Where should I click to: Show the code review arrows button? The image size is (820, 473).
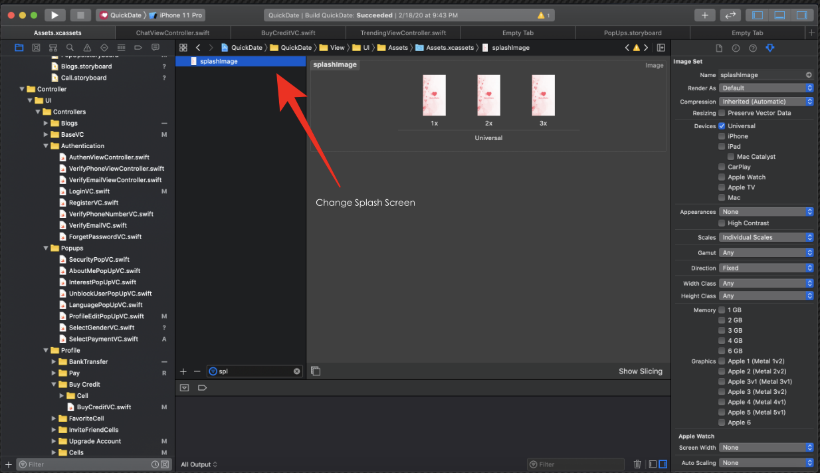tap(730, 15)
